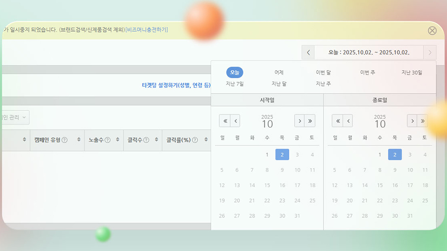Open the 비즈머니충전하기 link

click(x=147, y=30)
